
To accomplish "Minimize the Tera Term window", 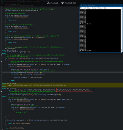I will click(x=110, y=5).
